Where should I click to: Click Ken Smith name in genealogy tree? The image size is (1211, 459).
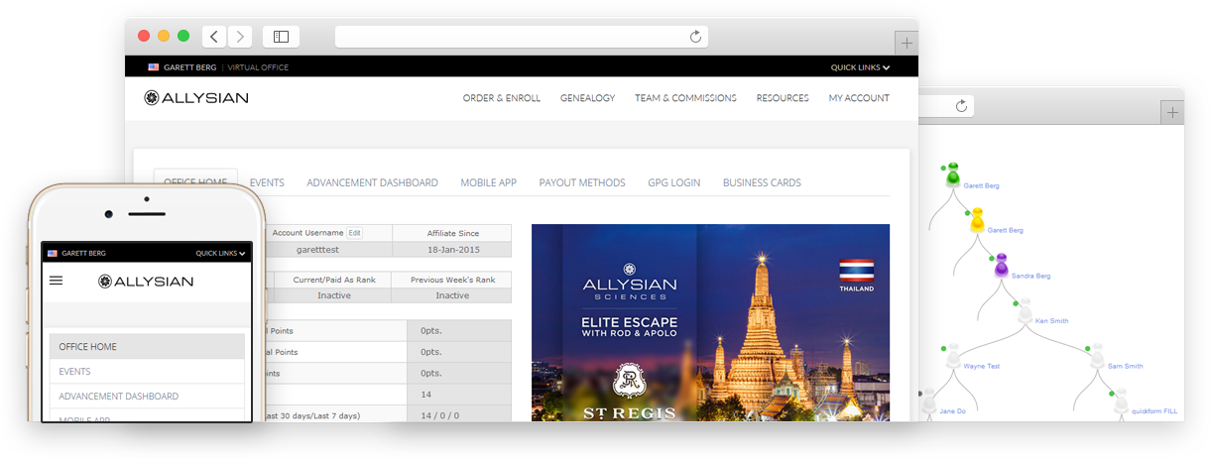click(1051, 321)
